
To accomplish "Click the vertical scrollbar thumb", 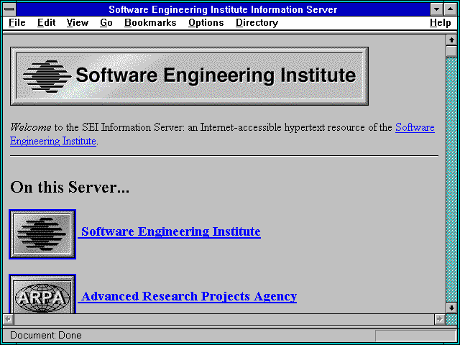I will 451,51.
